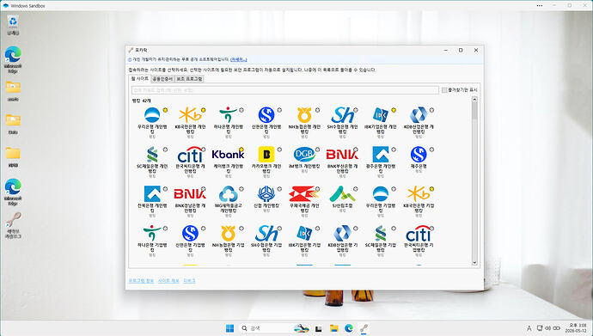This screenshot has height=336, width=593.
Task: Choose SH수협은행 개인뱅킹 icon
Action: pyautogui.click(x=342, y=115)
